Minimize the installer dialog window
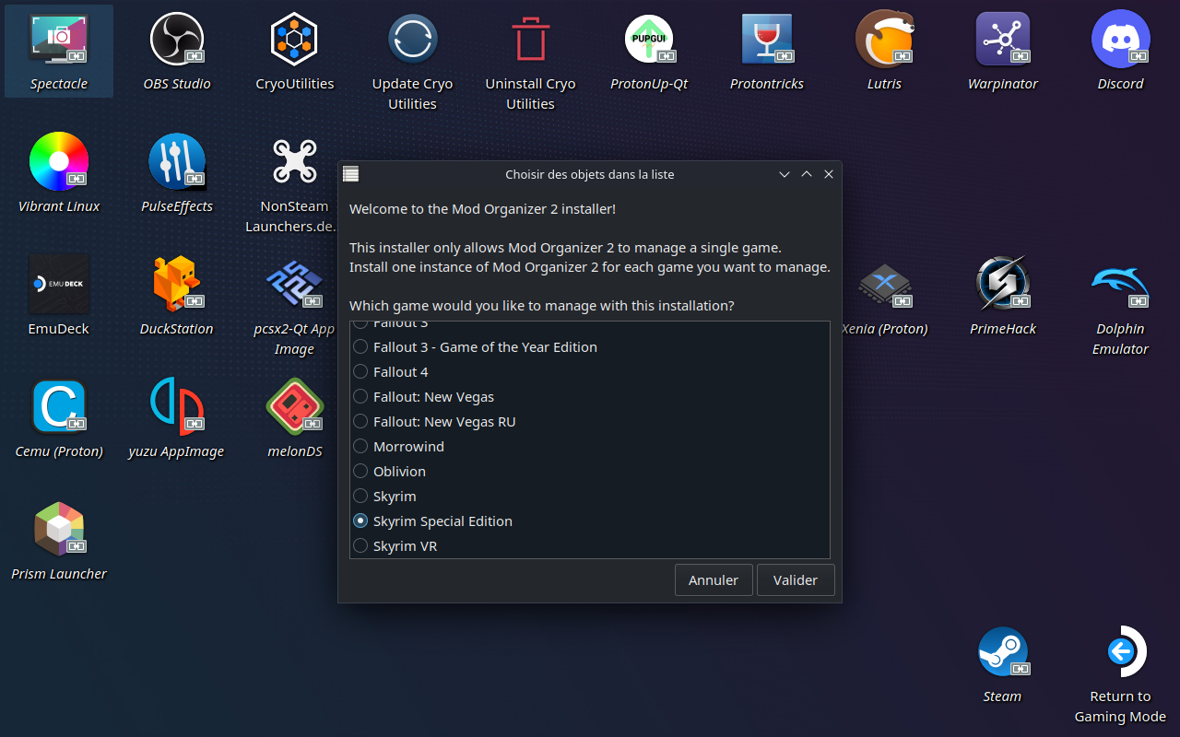This screenshot has height=737, width=1180. click(785, 174)
